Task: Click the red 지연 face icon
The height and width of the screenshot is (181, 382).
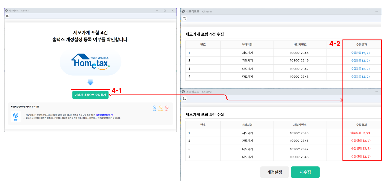Action: [x=167, y=107]
